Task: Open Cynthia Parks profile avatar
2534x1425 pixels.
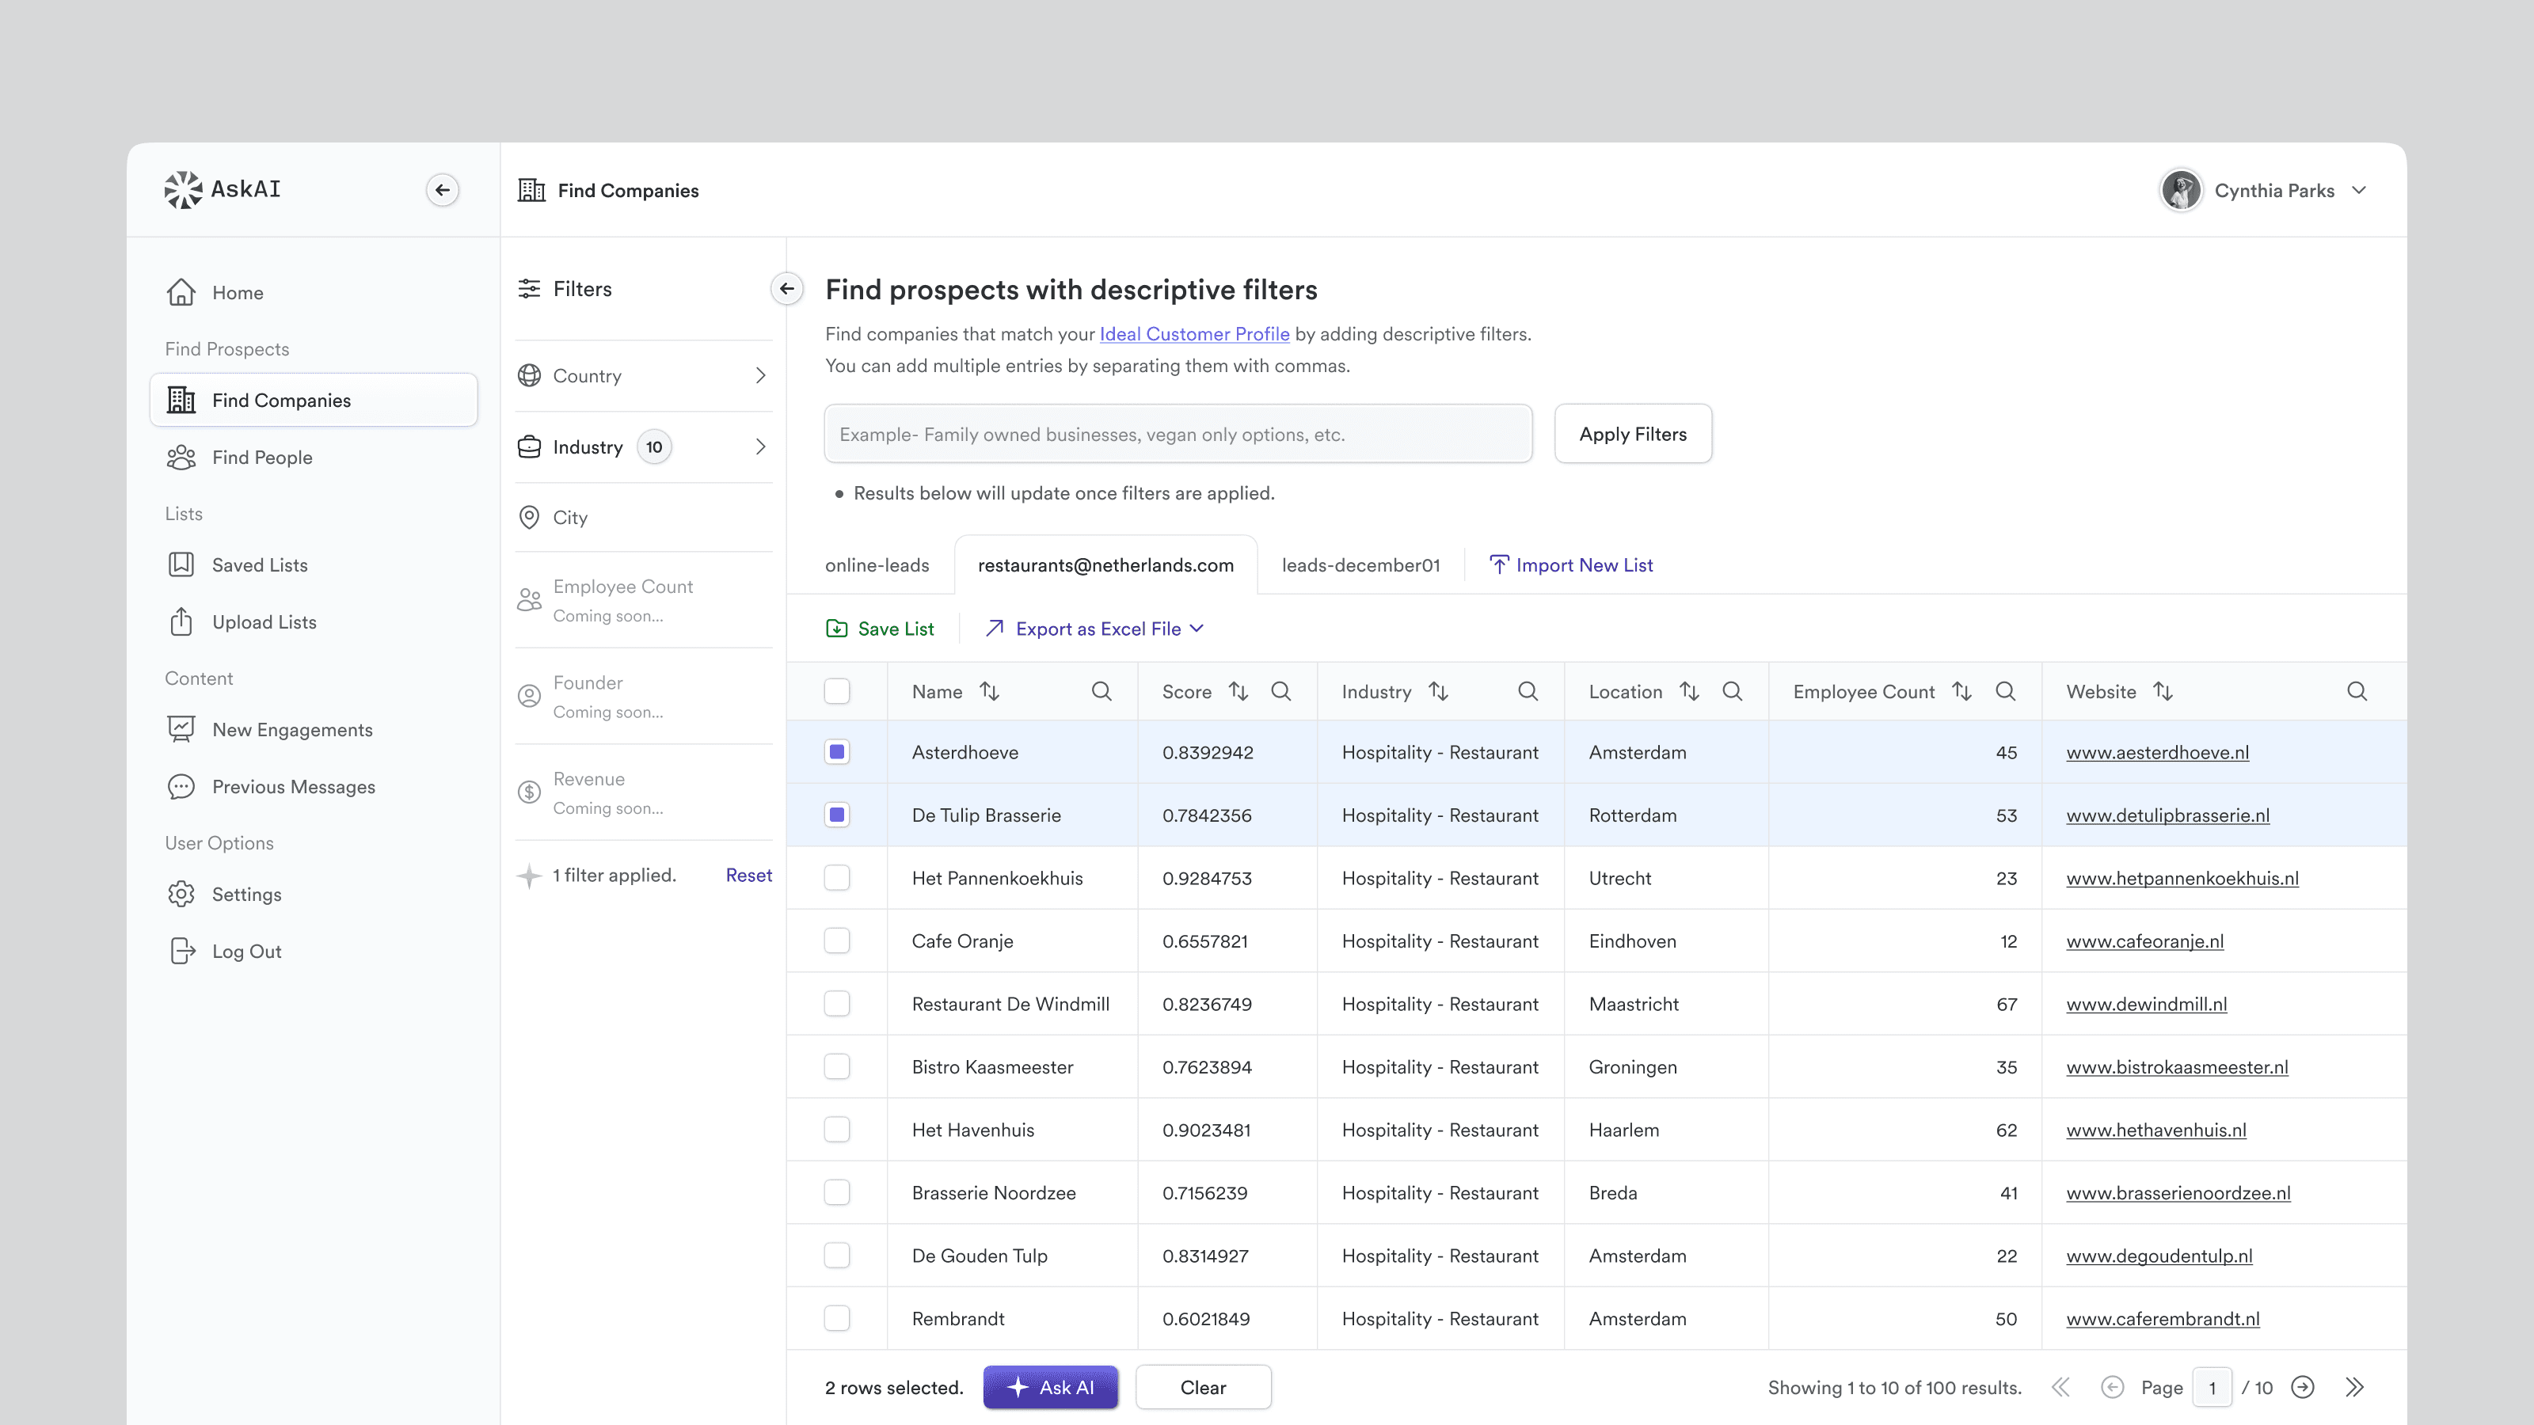Action: click(2180, 190)
